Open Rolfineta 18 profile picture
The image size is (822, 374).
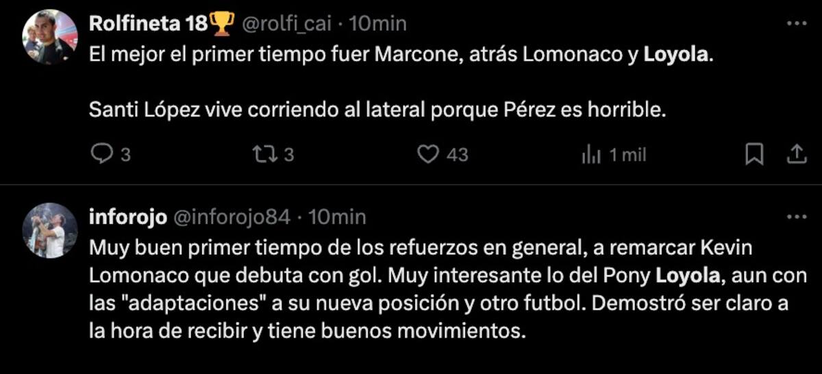click(x=49, y=37)
